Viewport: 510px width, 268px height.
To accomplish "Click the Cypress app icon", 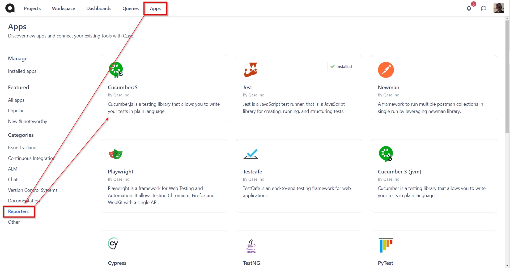I will pyautogui.click(x=113, y=244).
